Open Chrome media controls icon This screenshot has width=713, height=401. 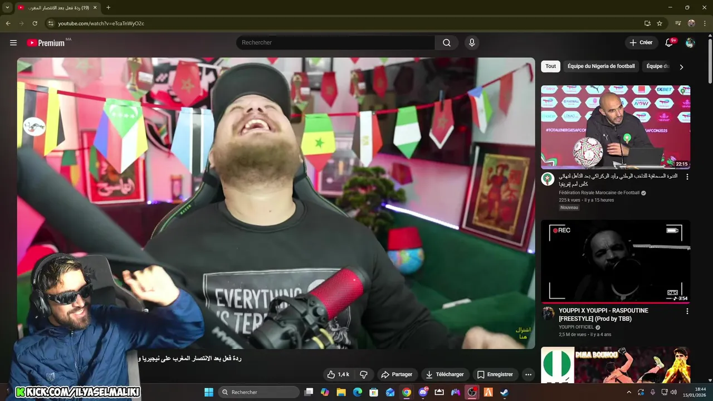(678, 23)
